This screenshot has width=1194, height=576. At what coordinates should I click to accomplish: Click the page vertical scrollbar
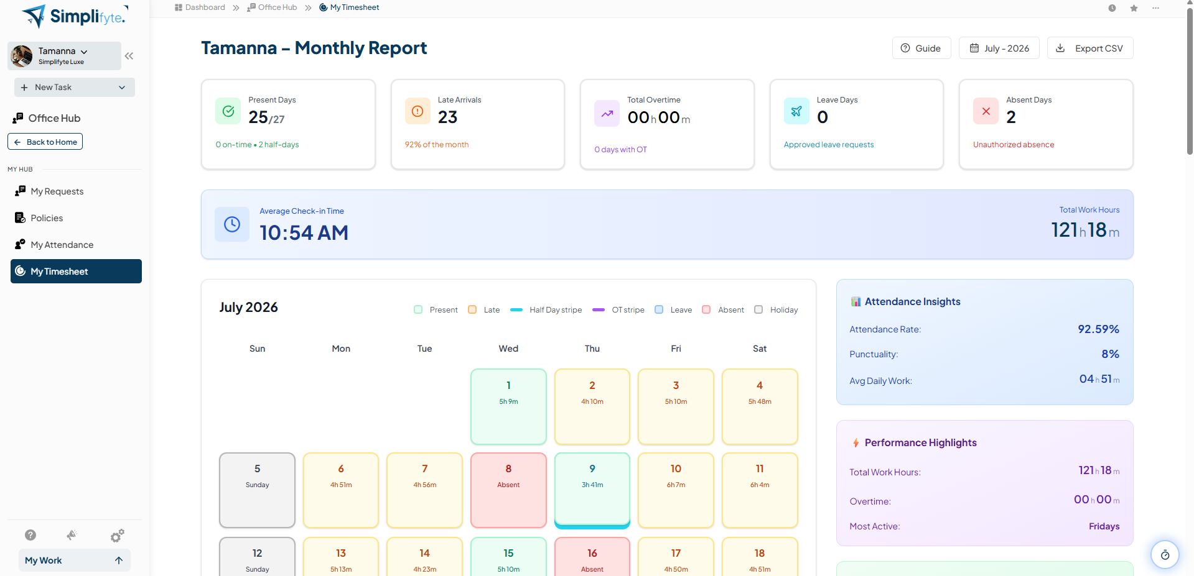click(1190, 81)
